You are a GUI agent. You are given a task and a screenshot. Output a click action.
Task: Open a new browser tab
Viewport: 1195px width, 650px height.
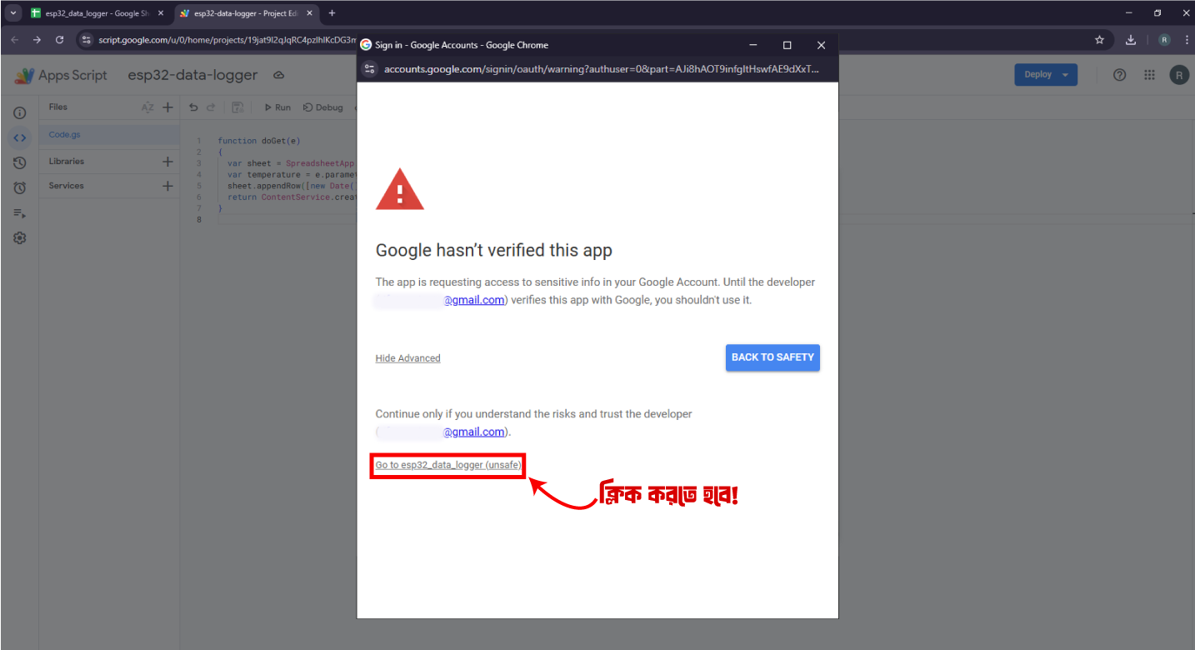pos(332,13)
